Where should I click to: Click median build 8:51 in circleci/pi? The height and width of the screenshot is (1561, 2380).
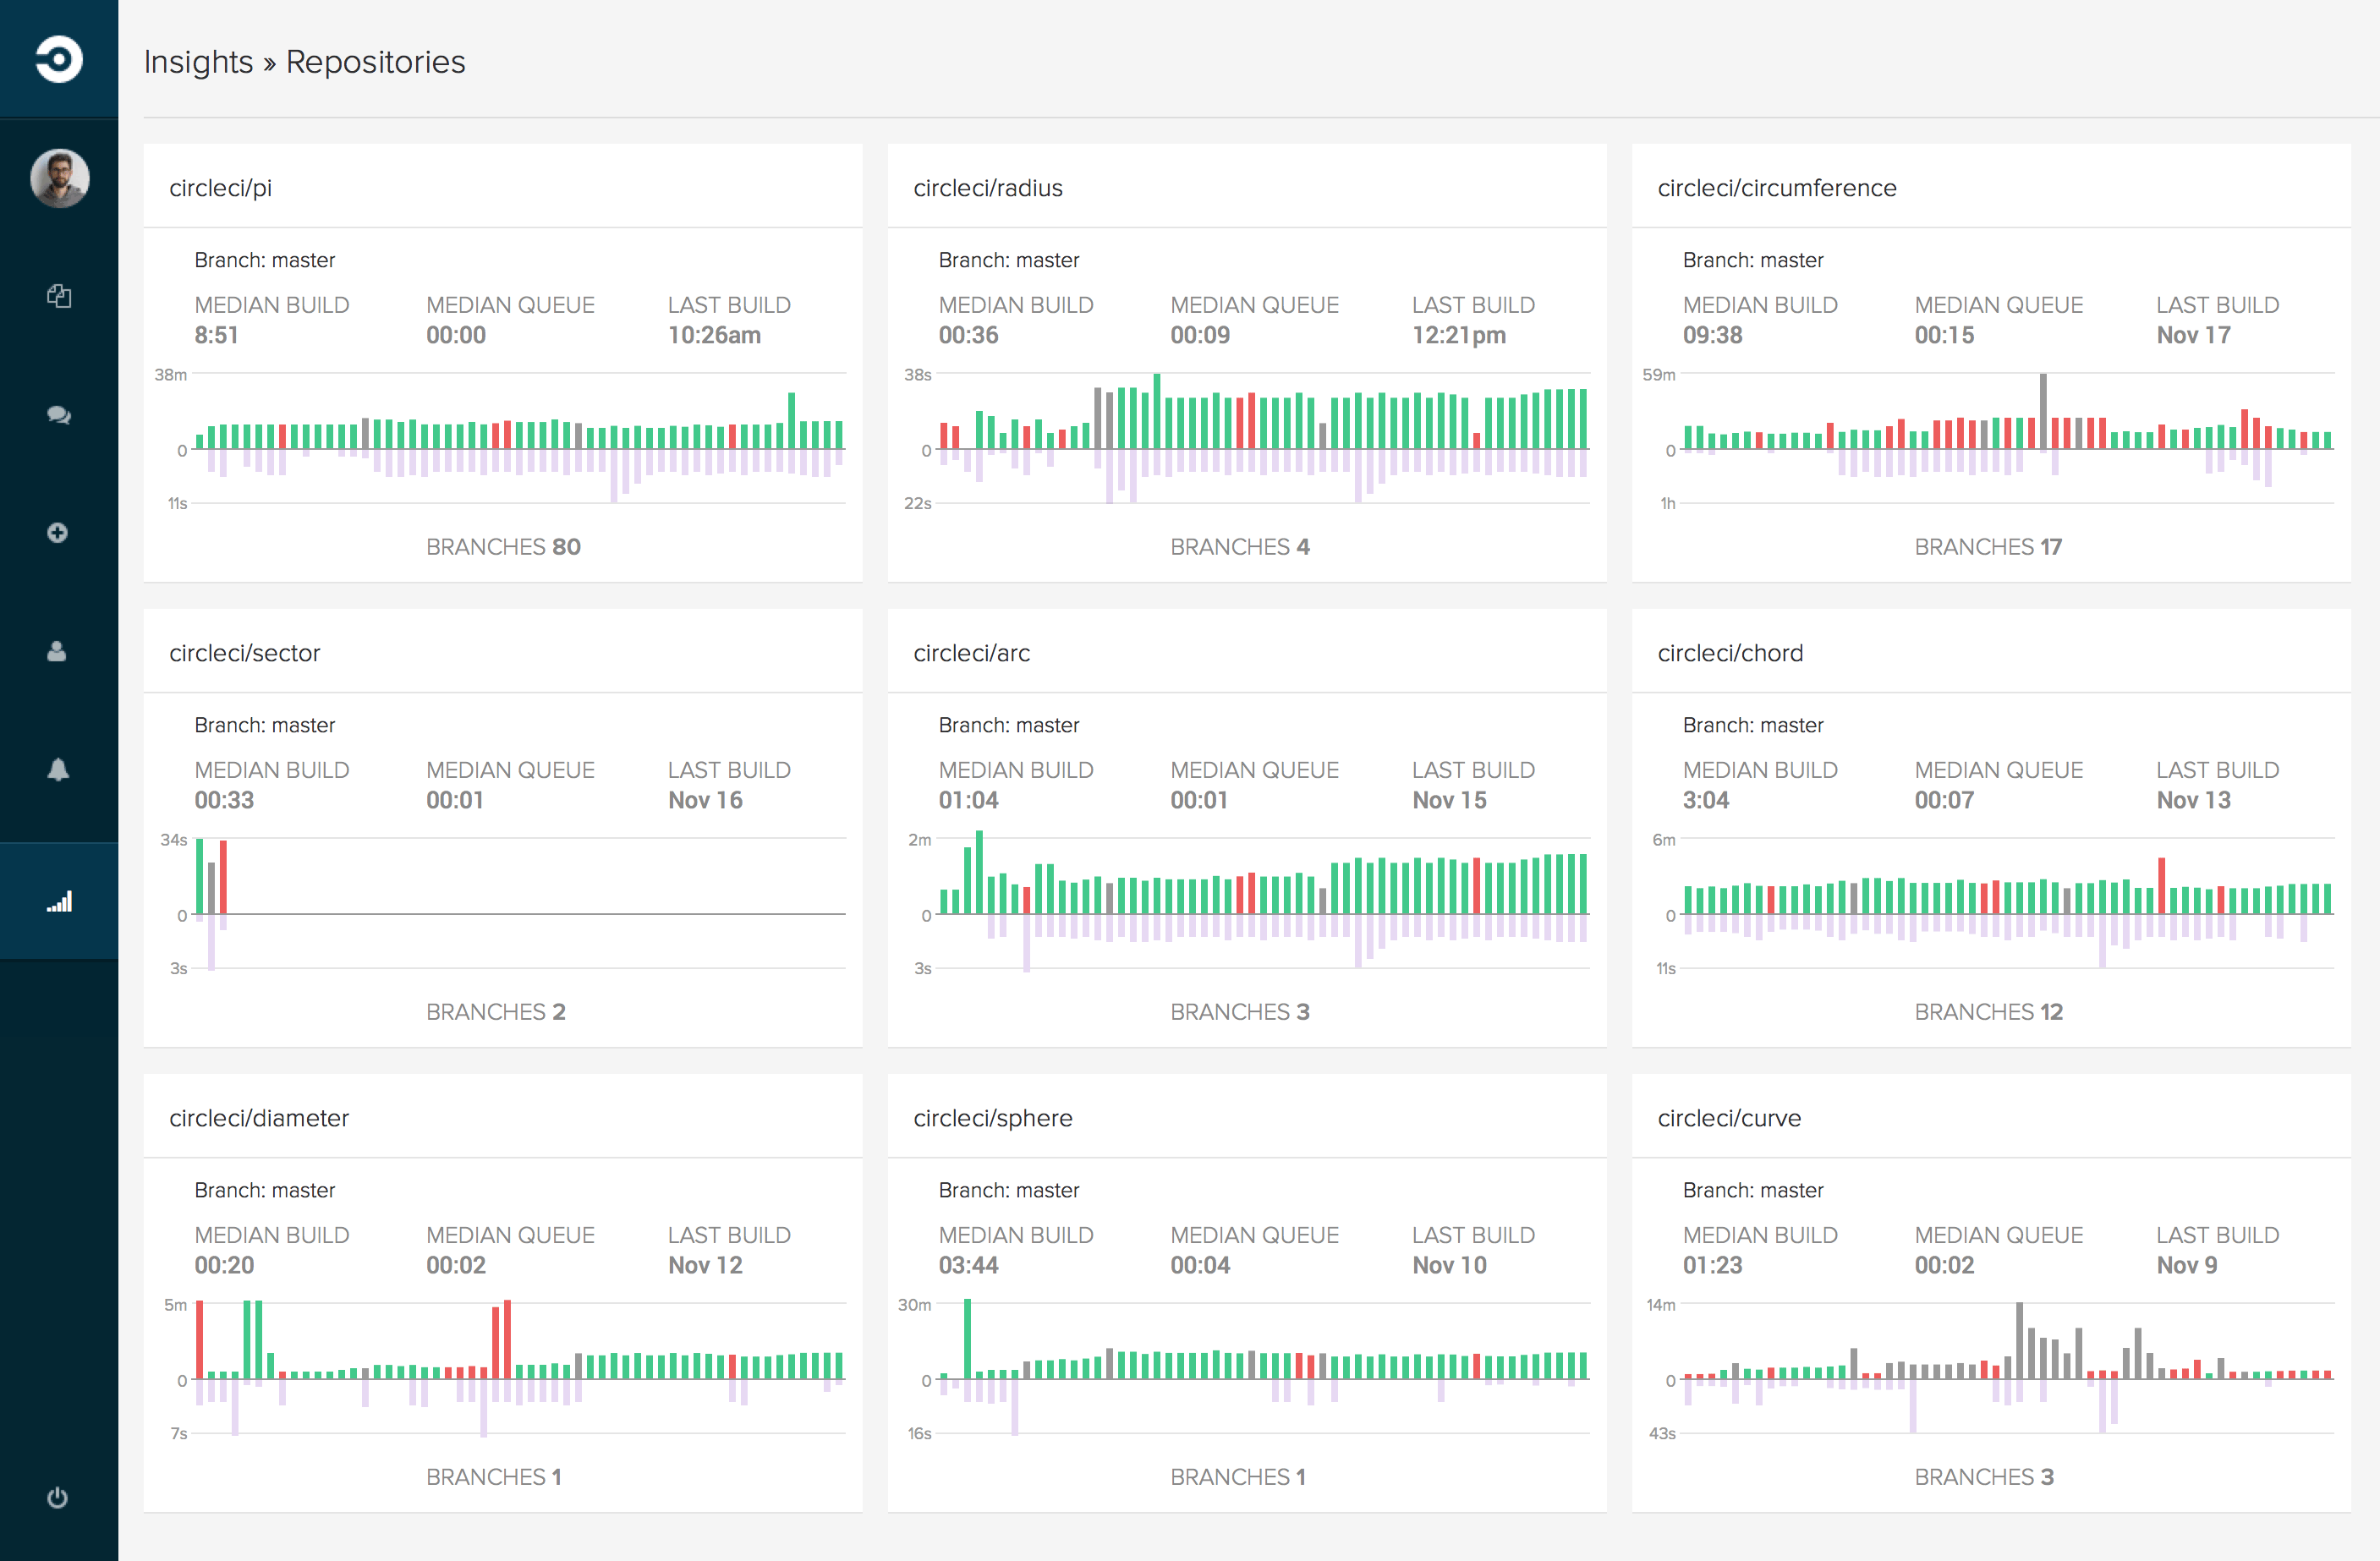[x=216, y=335]
